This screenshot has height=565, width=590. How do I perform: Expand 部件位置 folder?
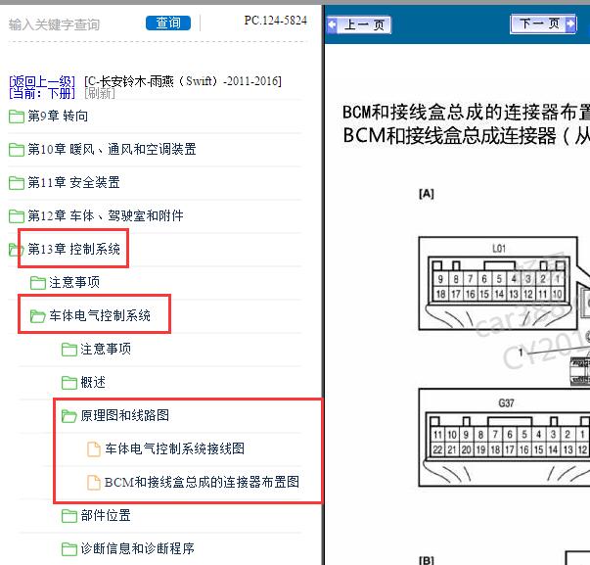click(106, 515)
